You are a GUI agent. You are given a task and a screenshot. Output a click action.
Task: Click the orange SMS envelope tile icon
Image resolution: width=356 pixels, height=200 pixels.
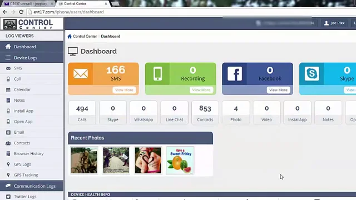[81, 74]
